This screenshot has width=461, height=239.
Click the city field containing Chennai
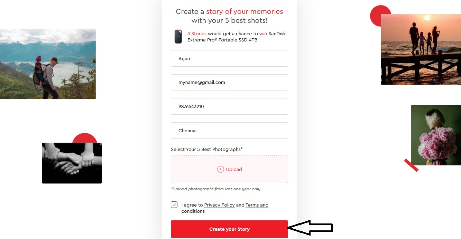[x=229, y=131]
